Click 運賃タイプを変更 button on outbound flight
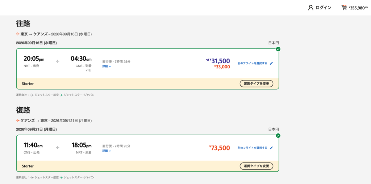This screenshot has height=184, width=371. pyautogui.click(x=257, y=84)
